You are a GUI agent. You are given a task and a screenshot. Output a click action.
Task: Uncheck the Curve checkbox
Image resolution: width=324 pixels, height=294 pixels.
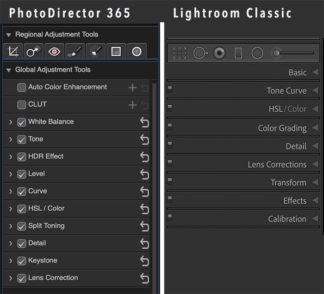pos(22,191)
